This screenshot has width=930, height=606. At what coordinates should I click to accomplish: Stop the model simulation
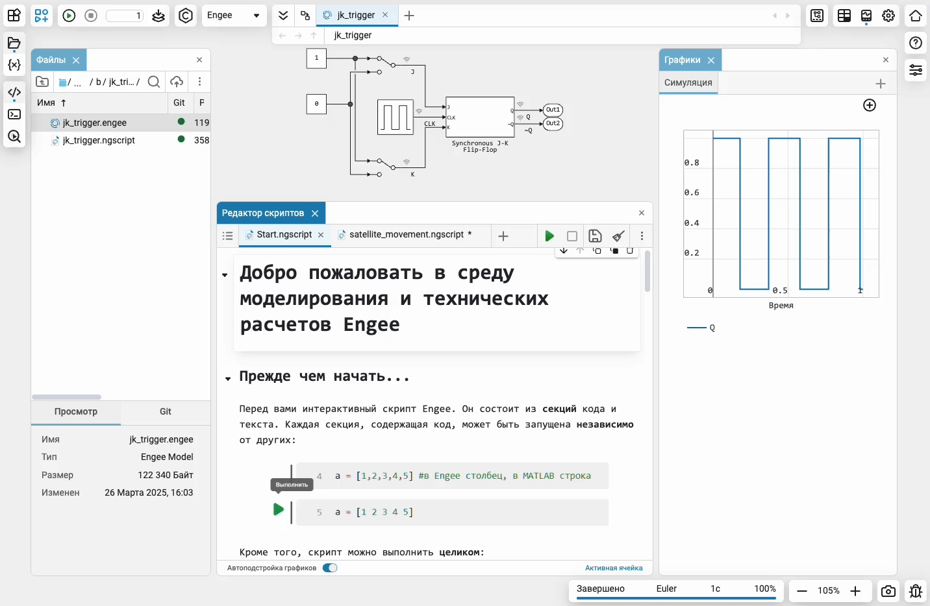click(91, 16)
